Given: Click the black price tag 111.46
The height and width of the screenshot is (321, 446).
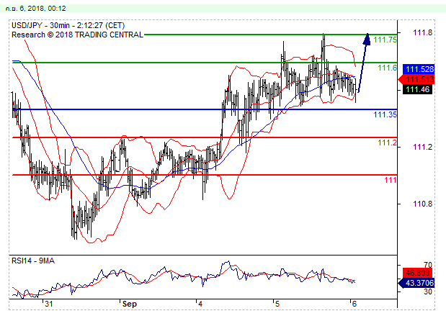Looking at the screenshot, I should 417,89.
